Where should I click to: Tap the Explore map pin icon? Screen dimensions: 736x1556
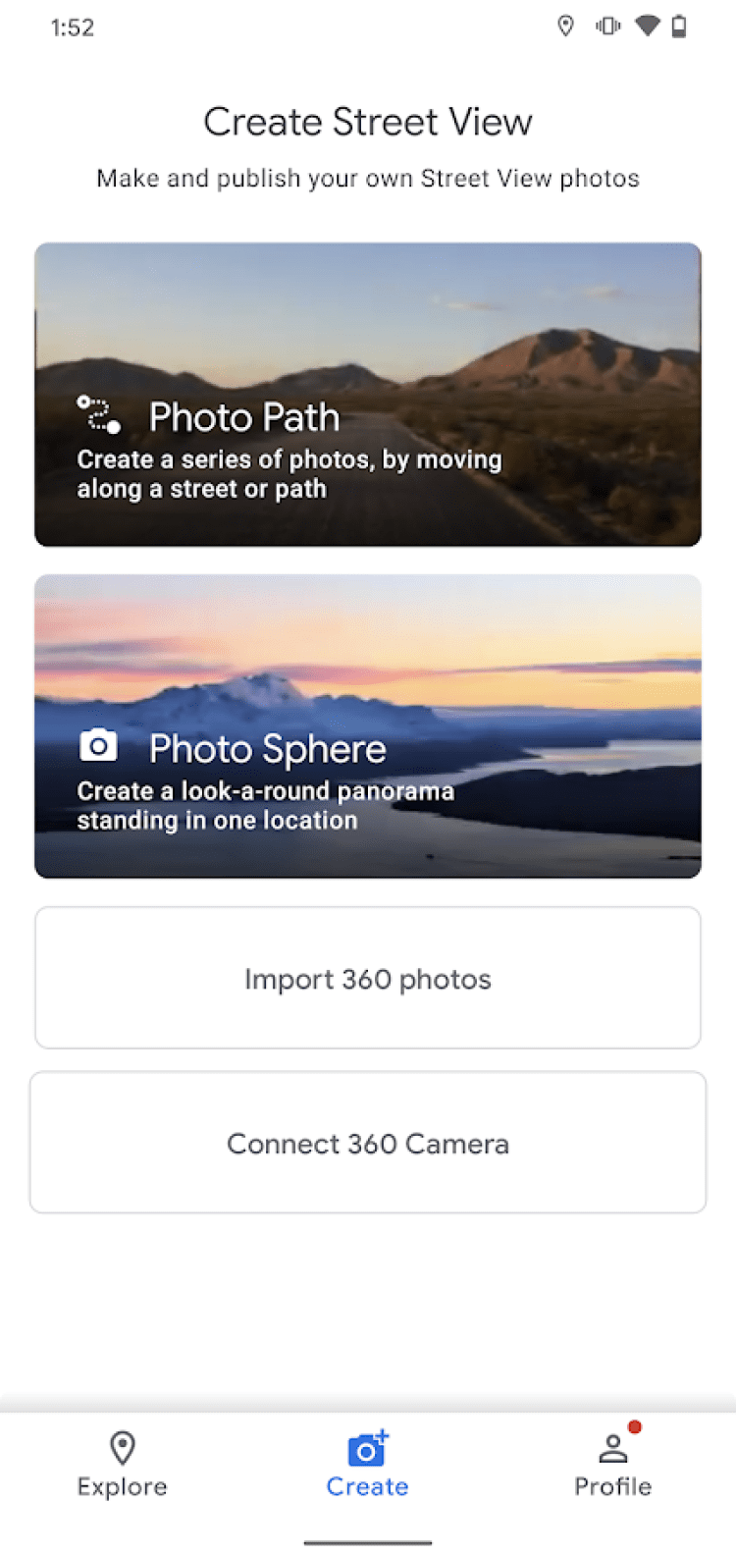point(123,1447)
